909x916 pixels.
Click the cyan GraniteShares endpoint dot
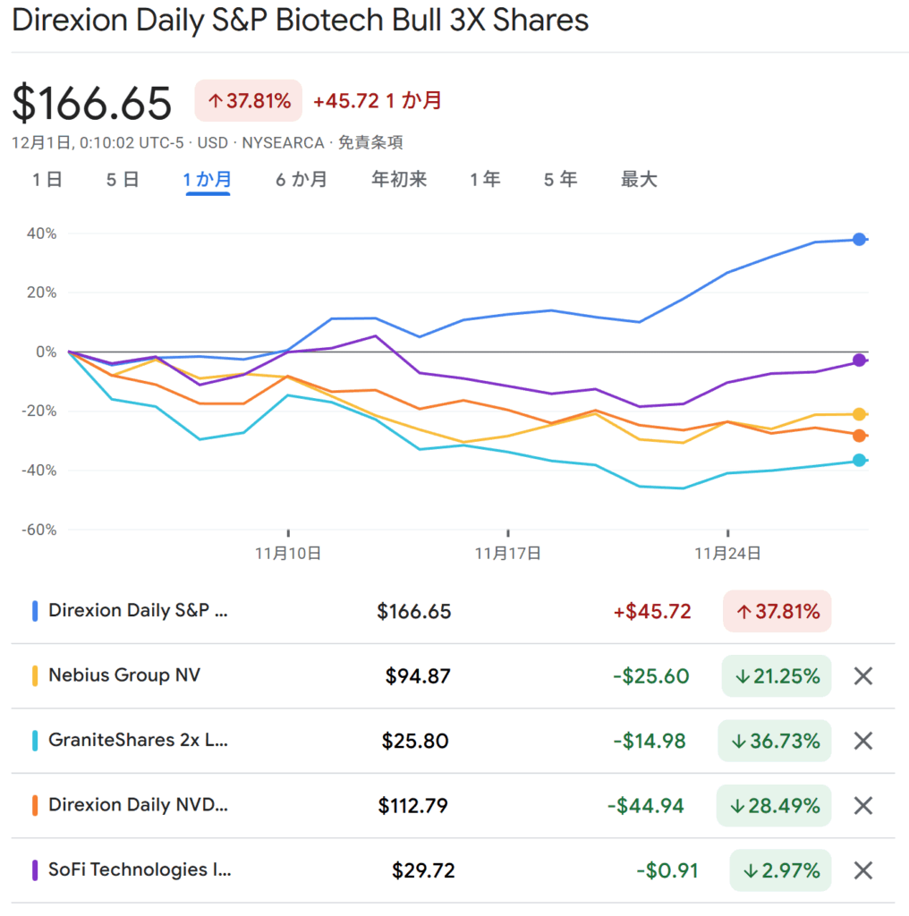coord(859,460)
